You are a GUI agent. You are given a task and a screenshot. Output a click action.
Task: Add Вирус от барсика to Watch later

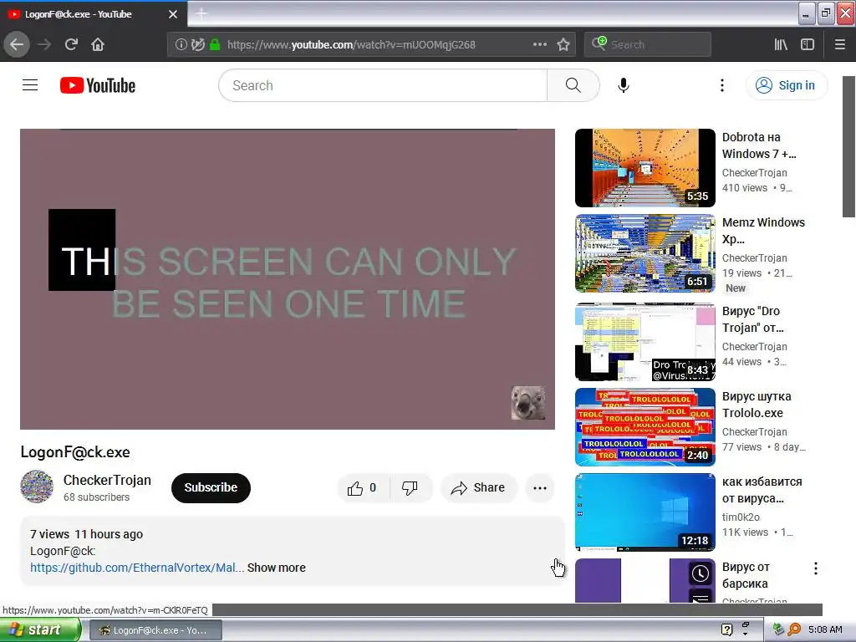[701, 573]
